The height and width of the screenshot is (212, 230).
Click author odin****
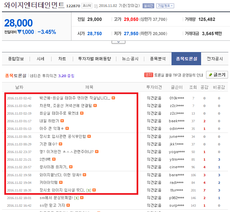pyautogui.click(x=177, y=129)
